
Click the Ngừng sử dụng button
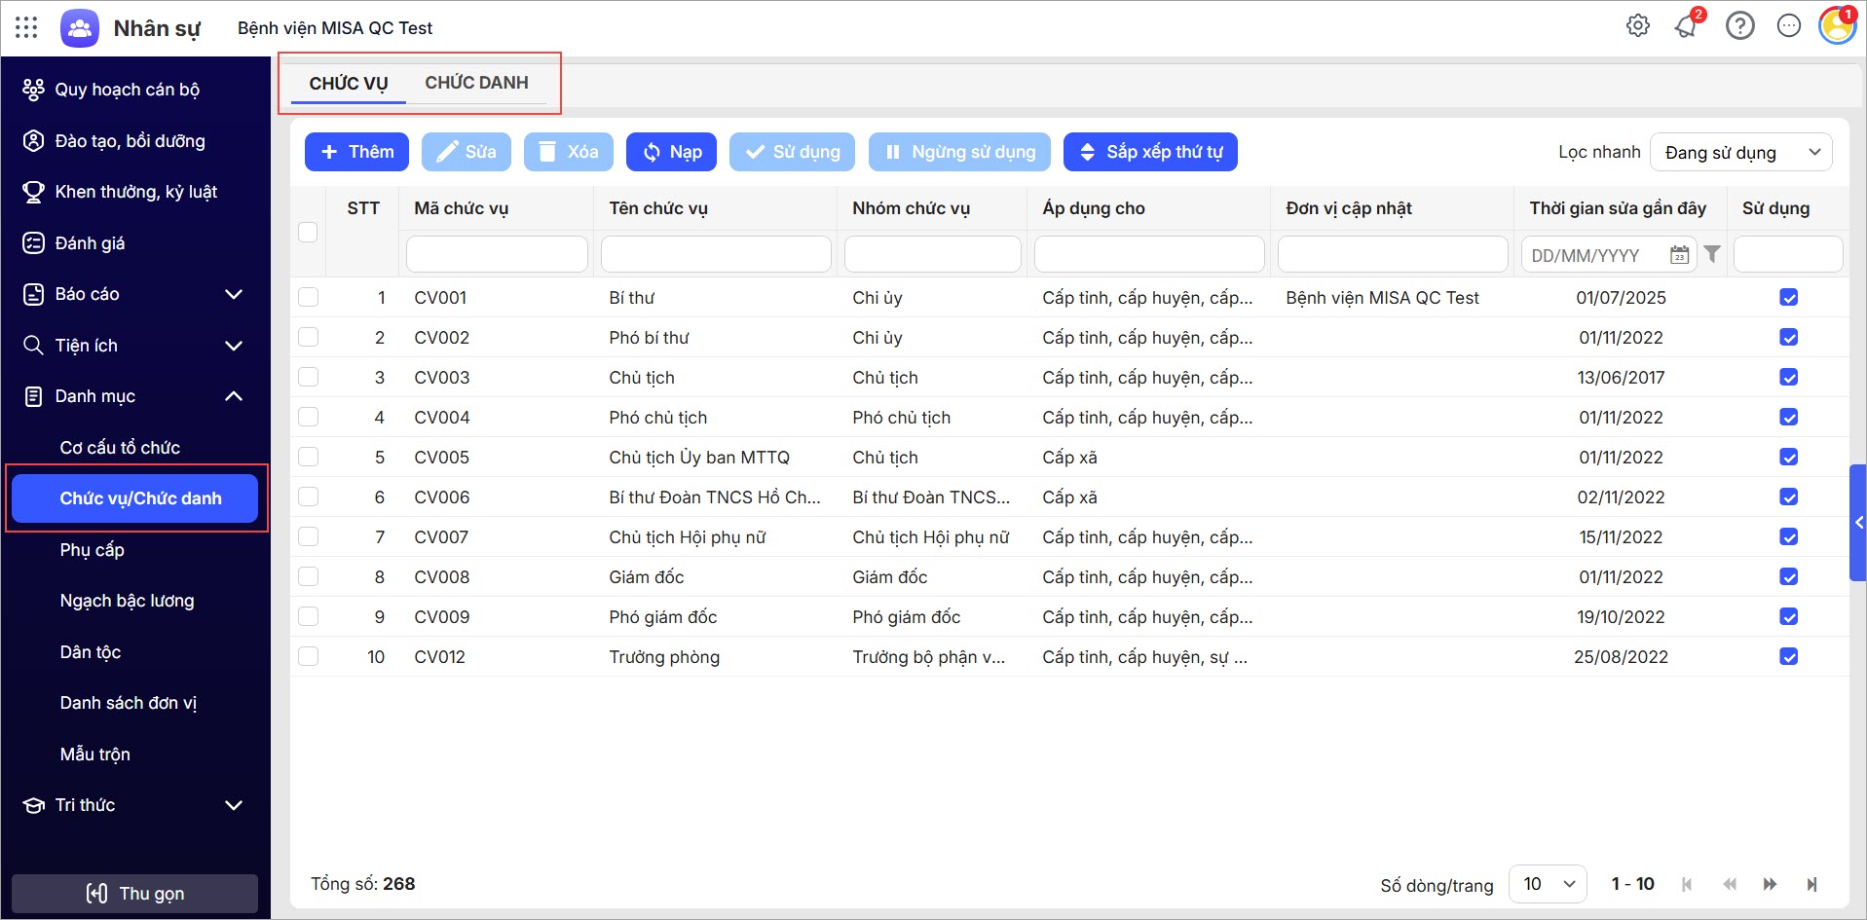(x=959, y=152)
